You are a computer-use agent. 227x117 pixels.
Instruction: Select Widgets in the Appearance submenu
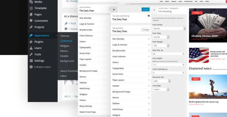pyautogui.click(x=65, y=46)
